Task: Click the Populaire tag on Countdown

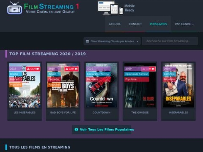Action: point(98,79)
